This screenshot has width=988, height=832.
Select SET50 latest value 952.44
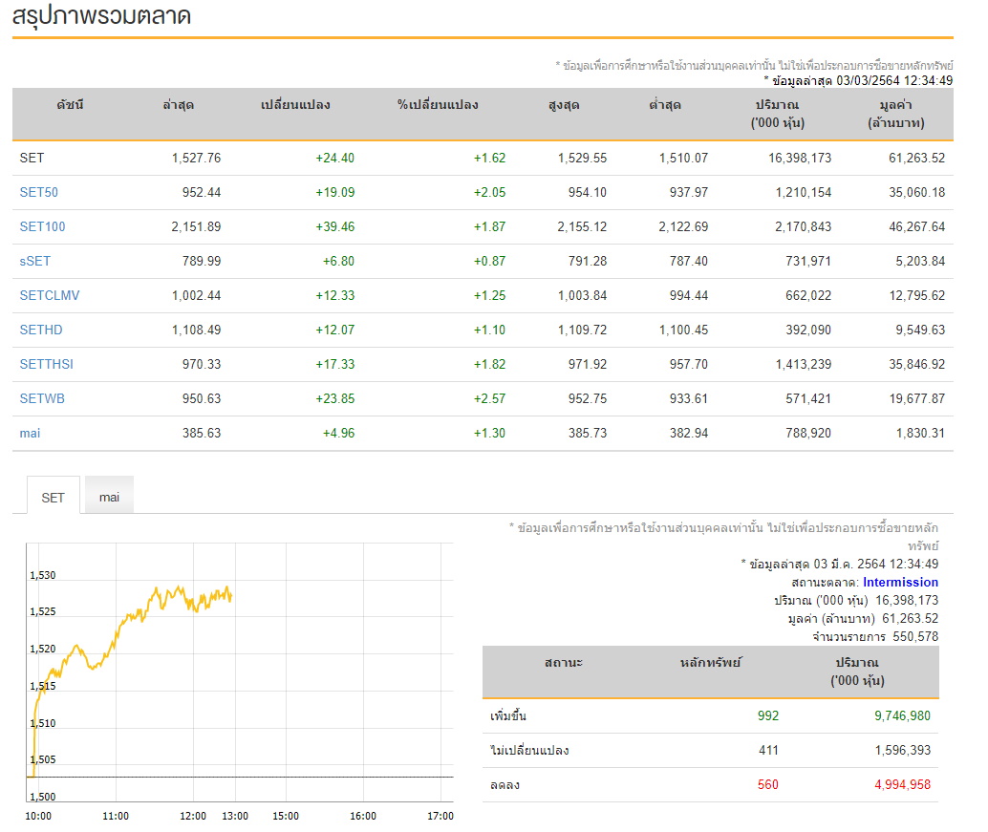click(x=202, y=192)
